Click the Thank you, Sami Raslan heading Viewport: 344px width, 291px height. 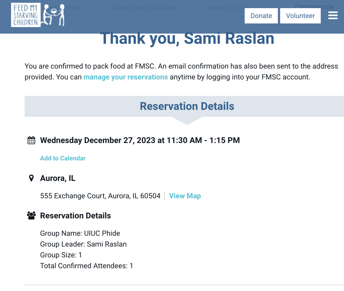187,39
